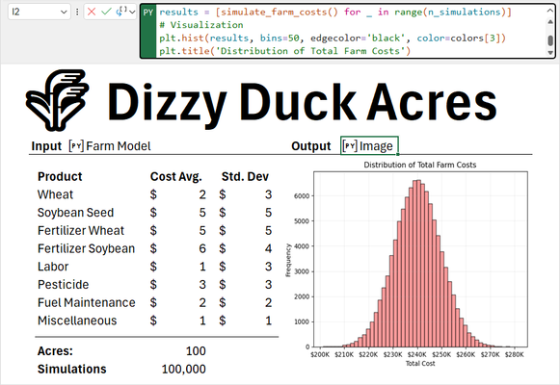Select the Pesticide cell
The height and width of the screenshot is (385, 560).
[x=64, y=285]
